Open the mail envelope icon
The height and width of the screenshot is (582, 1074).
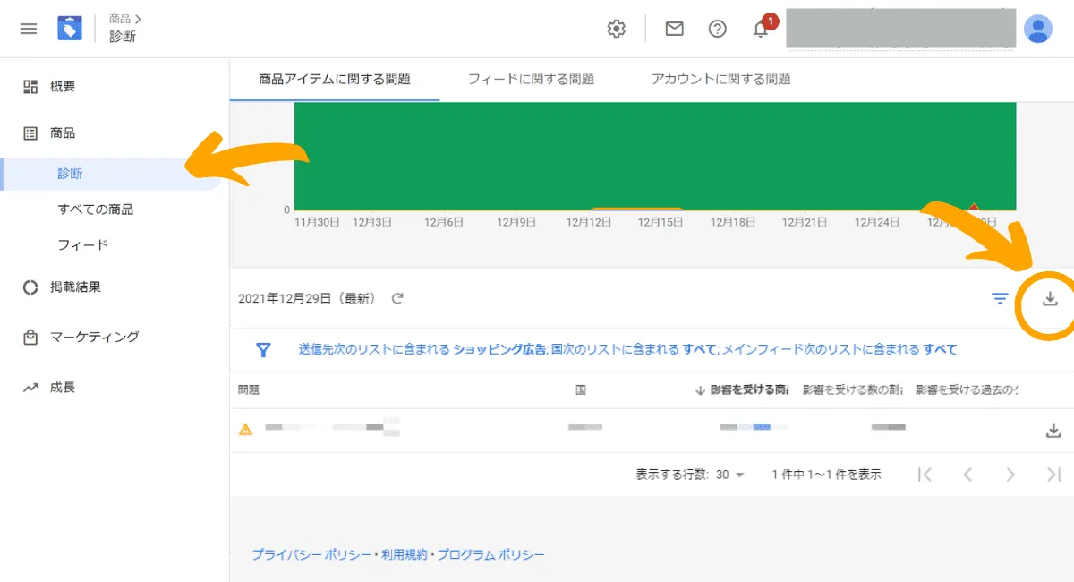[674, 29]
